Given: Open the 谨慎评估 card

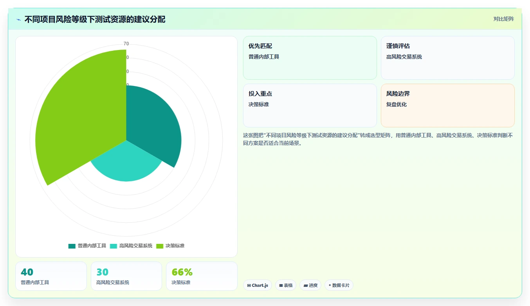Looking at the screenshot, I should tap(447, 58).
